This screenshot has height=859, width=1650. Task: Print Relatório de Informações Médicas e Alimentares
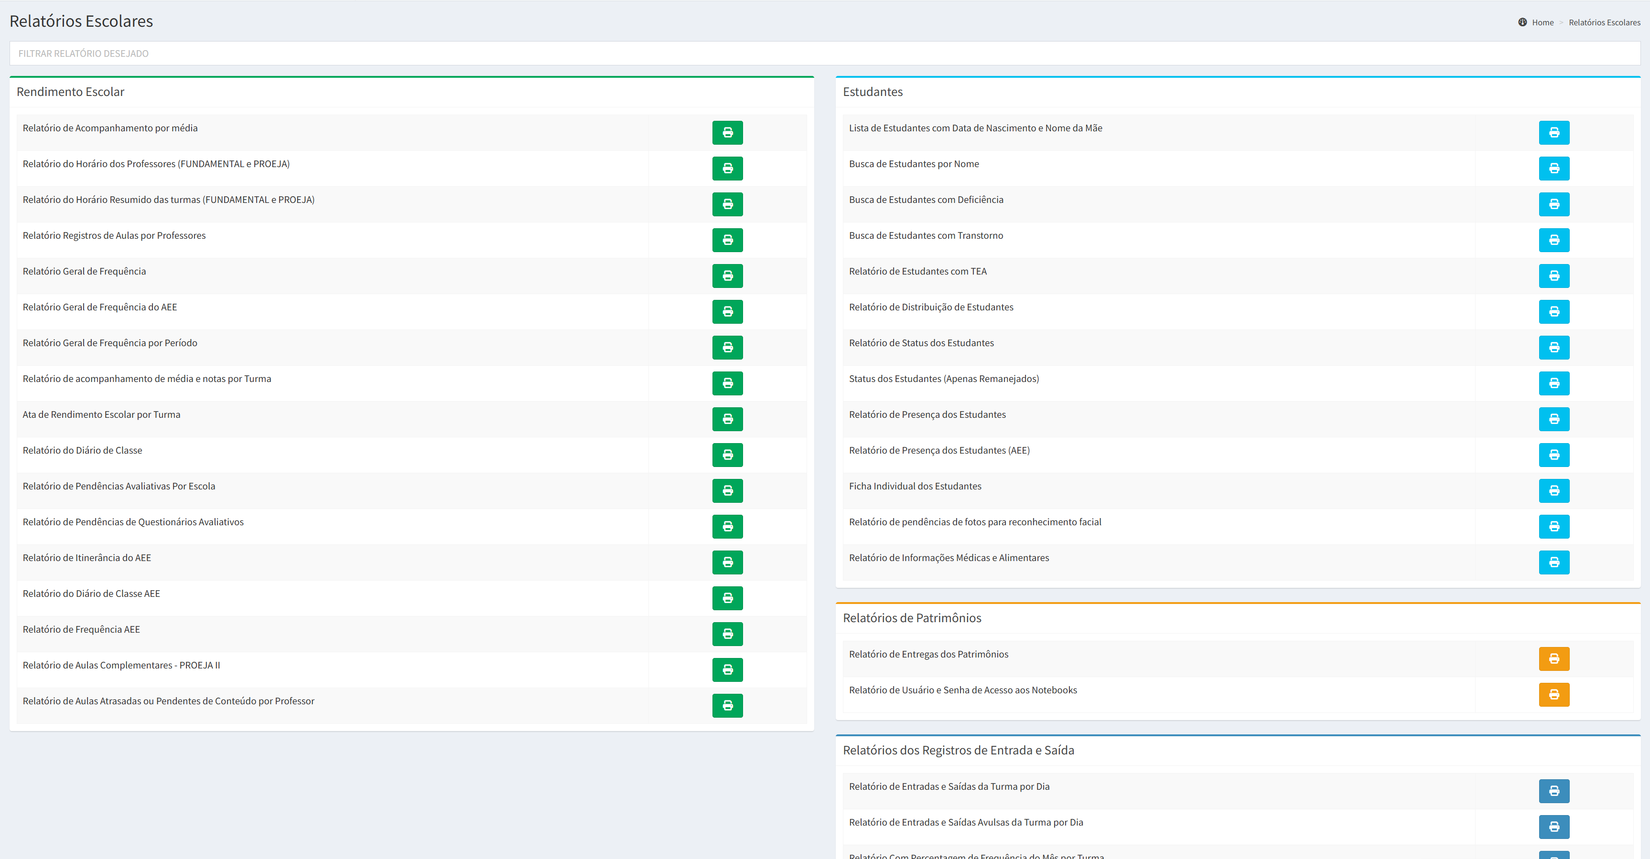(x=1553, y=562)
